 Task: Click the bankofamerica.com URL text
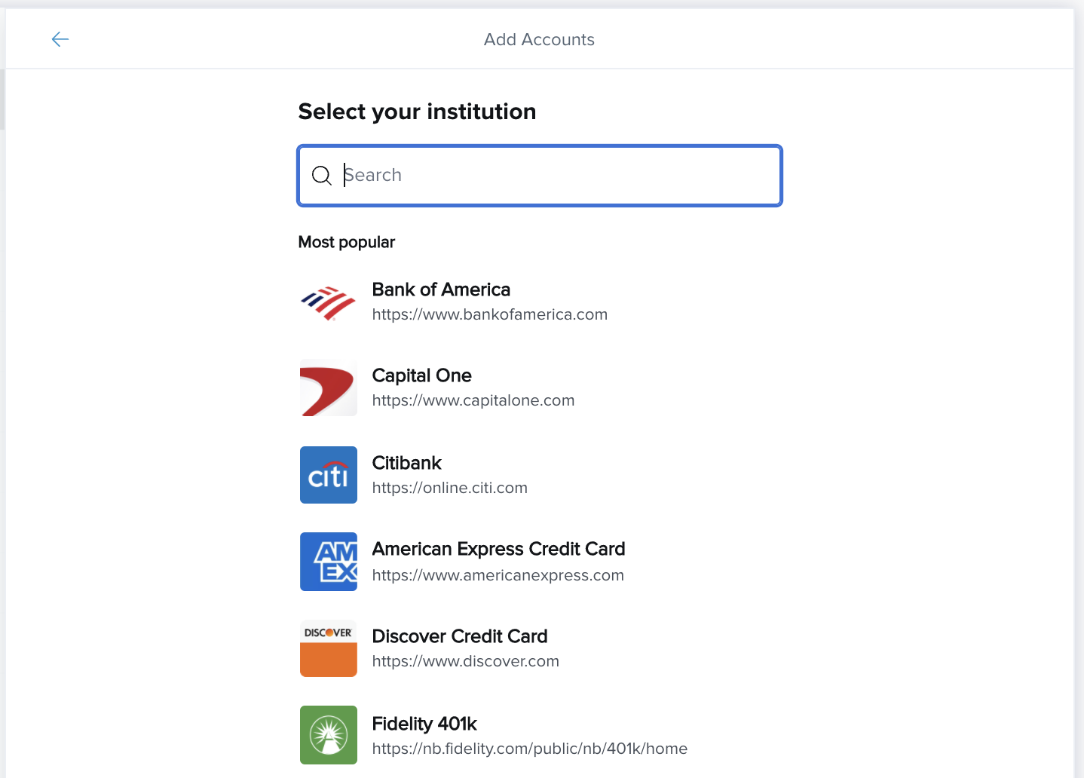pyautogui.click(x=489, y=314)
